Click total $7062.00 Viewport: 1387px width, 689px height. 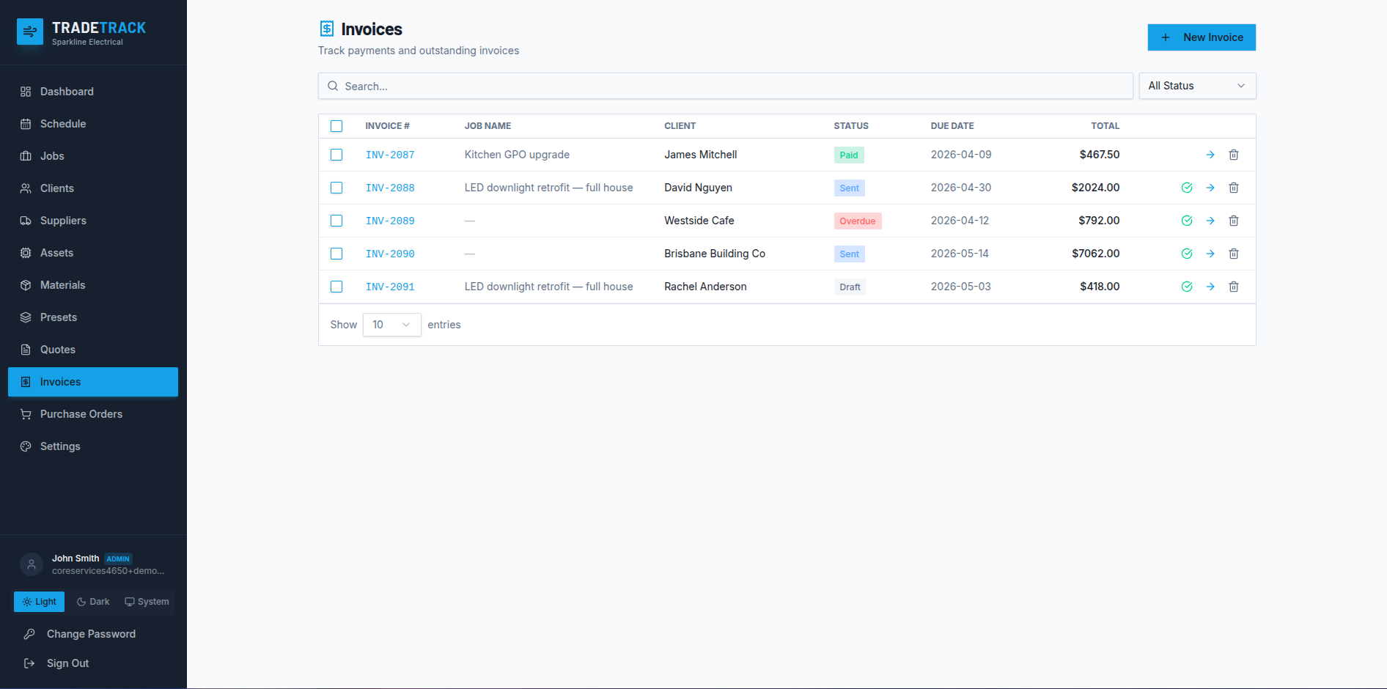coord(1096,254)
